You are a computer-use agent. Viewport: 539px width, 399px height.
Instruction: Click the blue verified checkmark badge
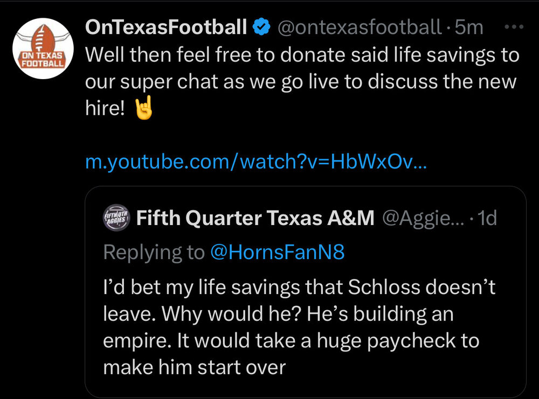(x=262, y=27)
